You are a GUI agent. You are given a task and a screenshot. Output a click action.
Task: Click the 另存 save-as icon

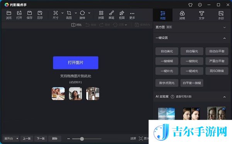pyautogui.click(x=40, y=15)
